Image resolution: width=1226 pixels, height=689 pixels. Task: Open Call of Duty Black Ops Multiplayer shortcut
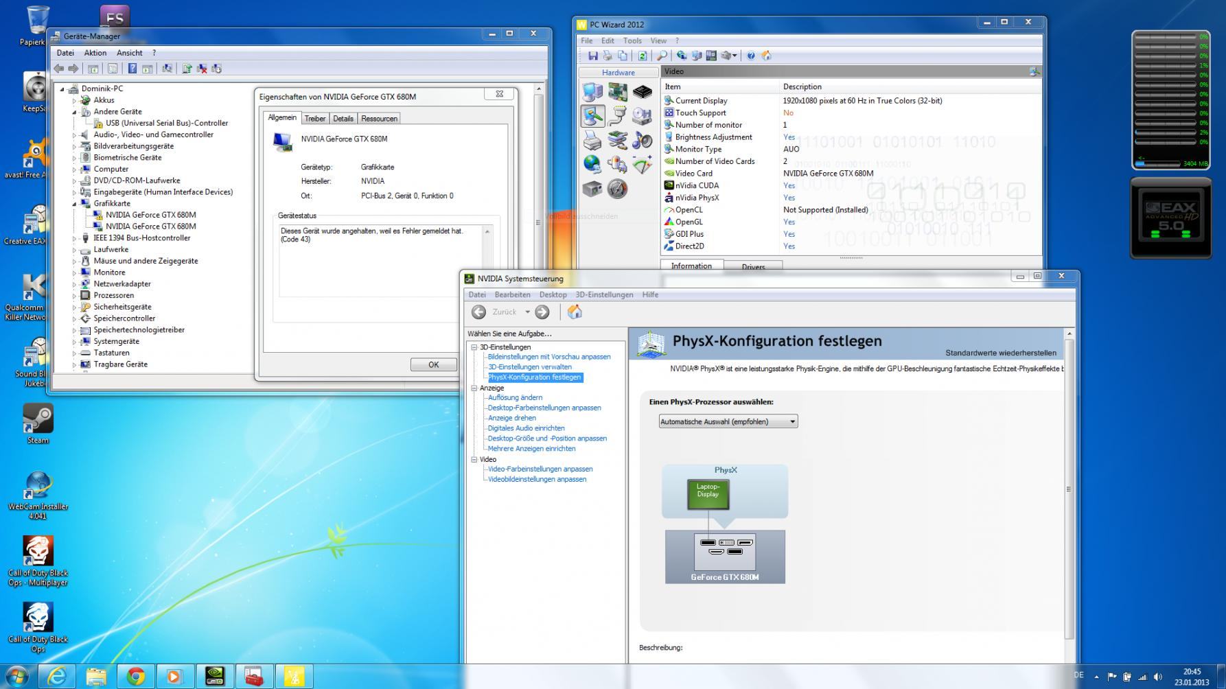click(38, 561)
